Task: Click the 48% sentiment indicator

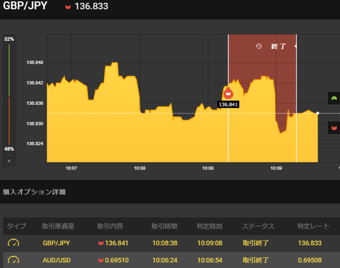Action: click(x=9, y=149)
